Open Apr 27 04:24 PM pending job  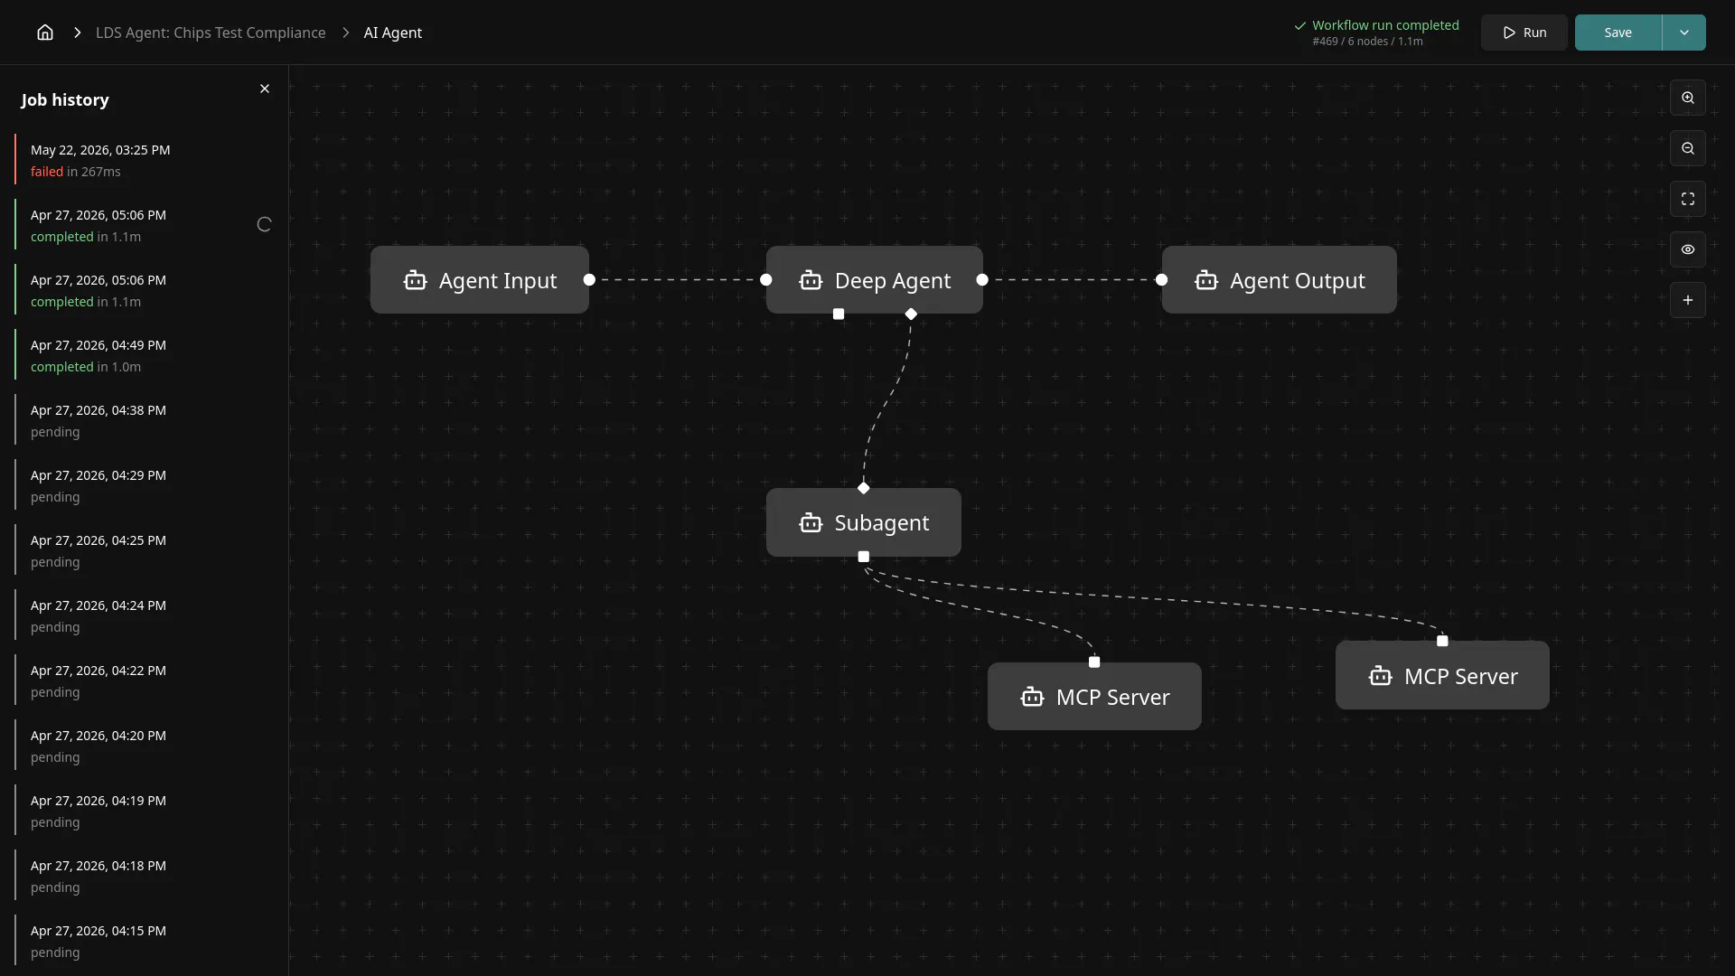[x=145, y=615]
